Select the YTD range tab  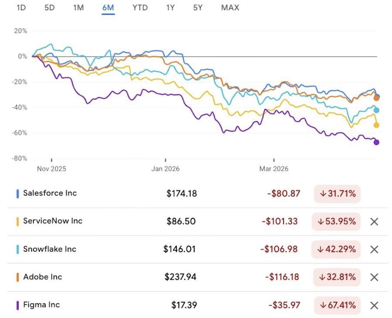[140, 8]
